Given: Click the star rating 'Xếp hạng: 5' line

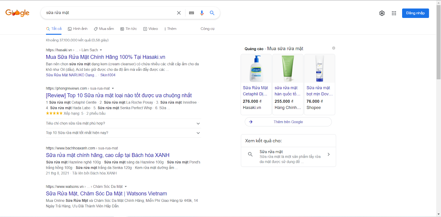Looking at the screenshot, I should tap(76, 113).
